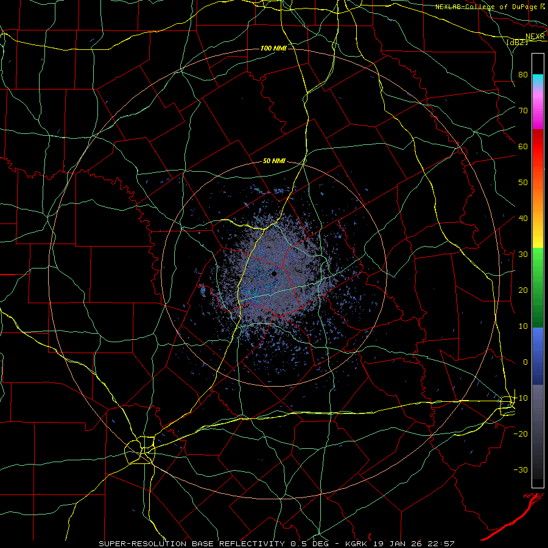The image size is (548, 548).
Task: Click the NEXR label above the scale
Action: [535, 37]
